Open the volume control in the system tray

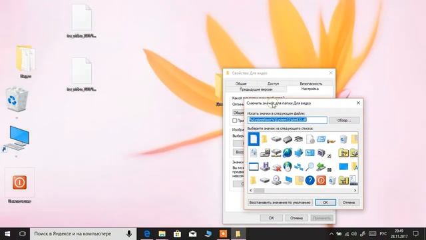click(353, 234)
